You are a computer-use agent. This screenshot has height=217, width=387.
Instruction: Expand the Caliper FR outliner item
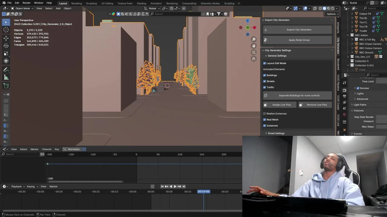click(x=352, y=14)
